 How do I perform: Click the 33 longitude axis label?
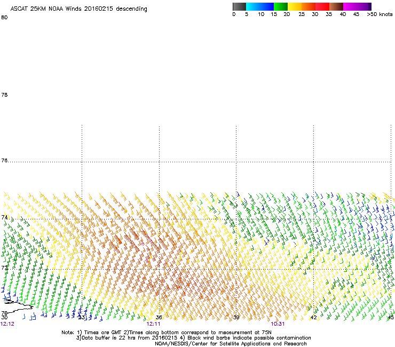point(82,317)
